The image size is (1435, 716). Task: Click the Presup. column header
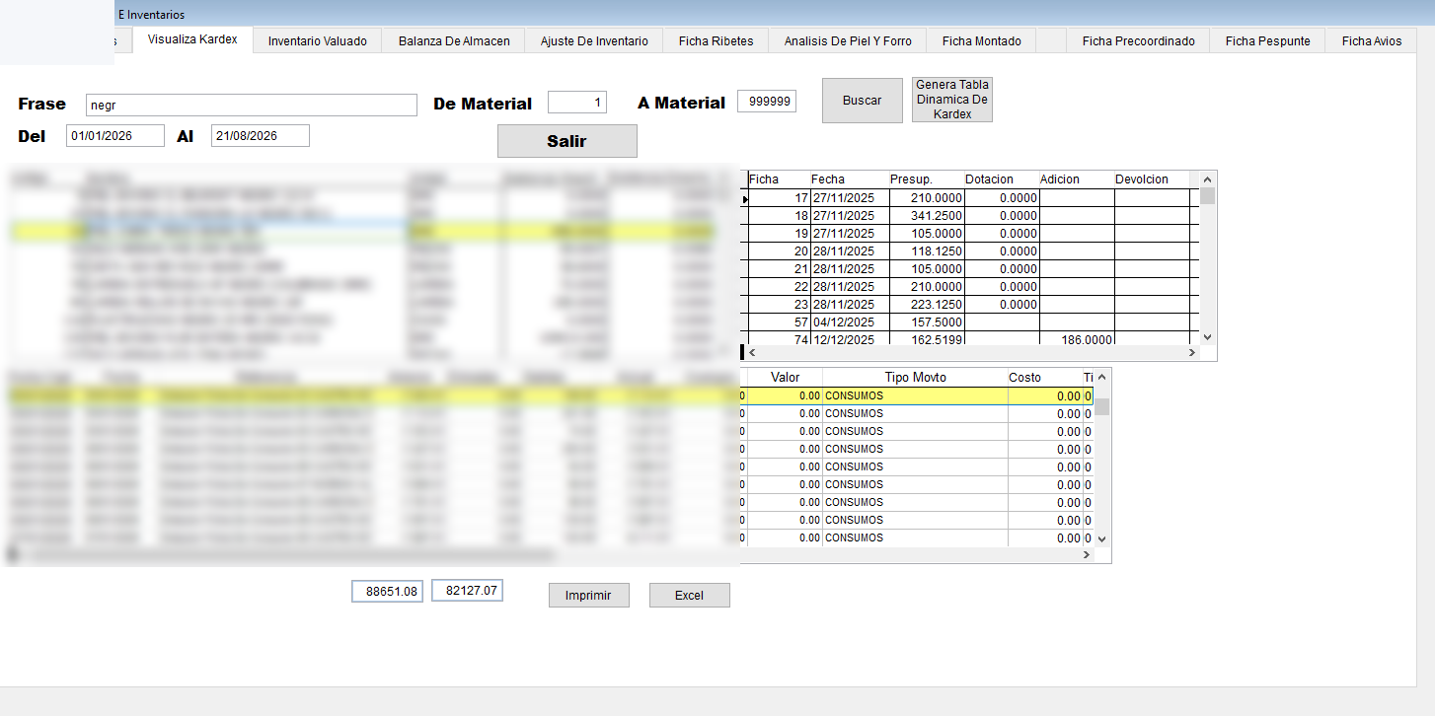(x=927, y=179)
